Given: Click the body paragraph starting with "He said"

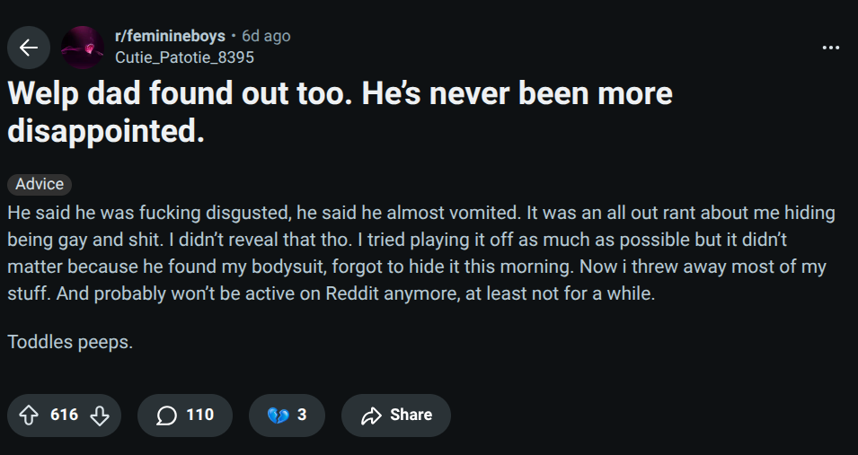Looking at the screenshot, I should 420,254.
